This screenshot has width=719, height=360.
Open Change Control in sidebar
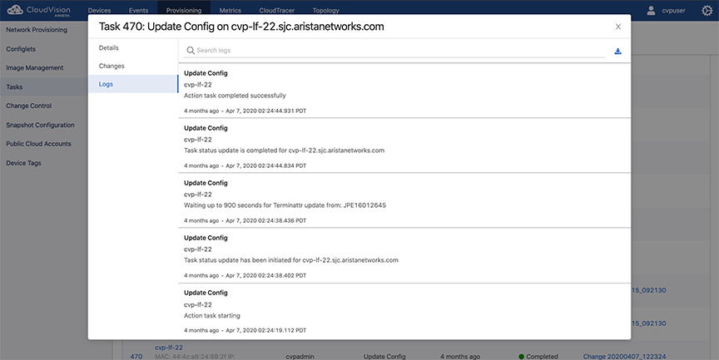click(x=29, y=106)
